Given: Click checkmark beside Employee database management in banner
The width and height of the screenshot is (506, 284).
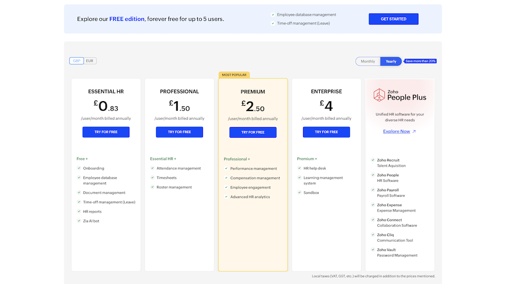Looking at the screenshot, I should click(273, 15).
